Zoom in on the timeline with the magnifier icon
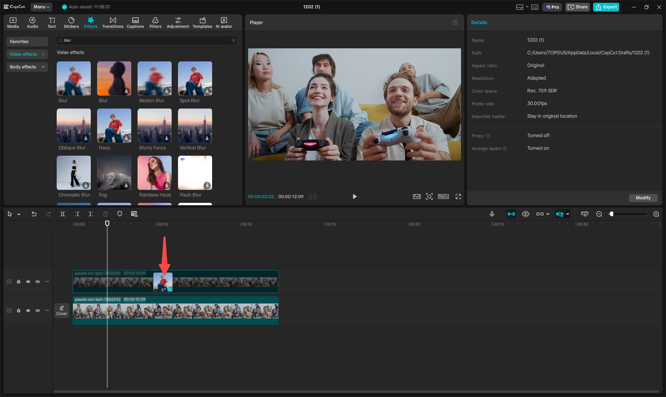The image size is (666, 397). click(x=656, y=214)
